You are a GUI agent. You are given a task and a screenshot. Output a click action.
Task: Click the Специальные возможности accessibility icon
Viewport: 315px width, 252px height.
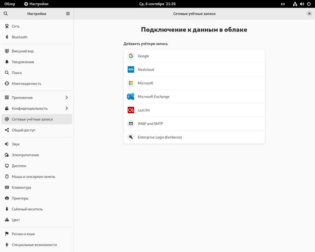[7, 245]
